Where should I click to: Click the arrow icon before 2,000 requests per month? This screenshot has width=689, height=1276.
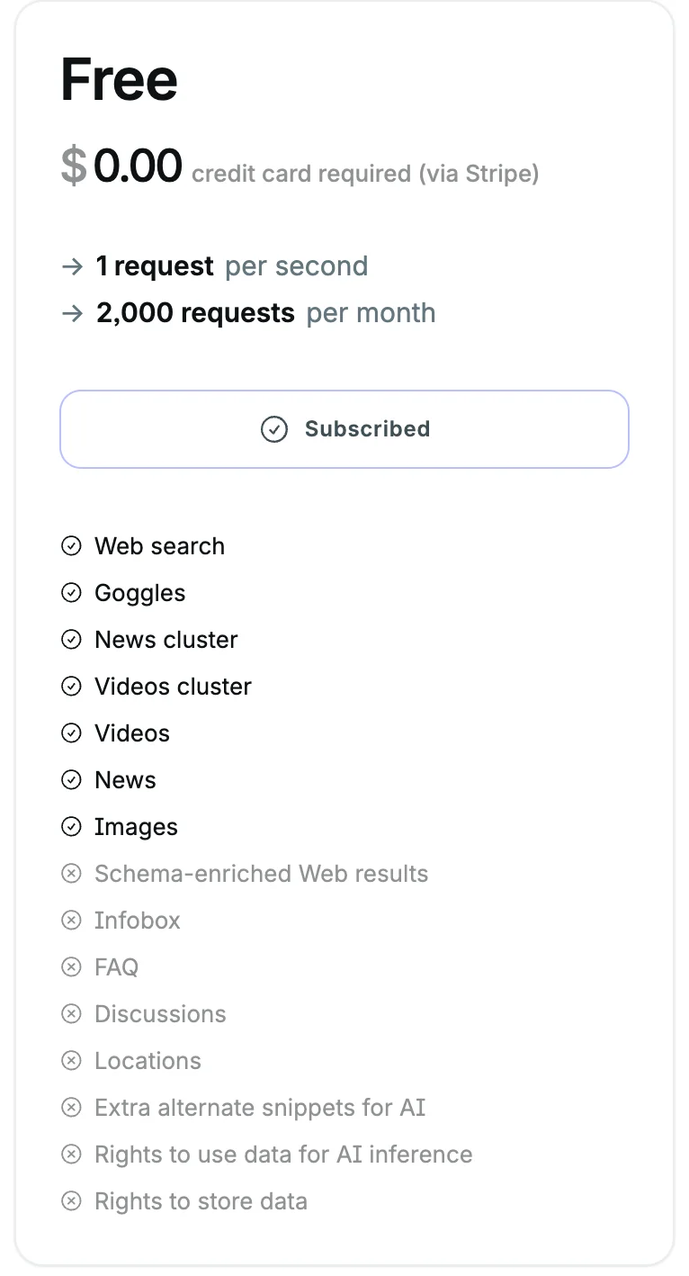(x=73, y=313)
